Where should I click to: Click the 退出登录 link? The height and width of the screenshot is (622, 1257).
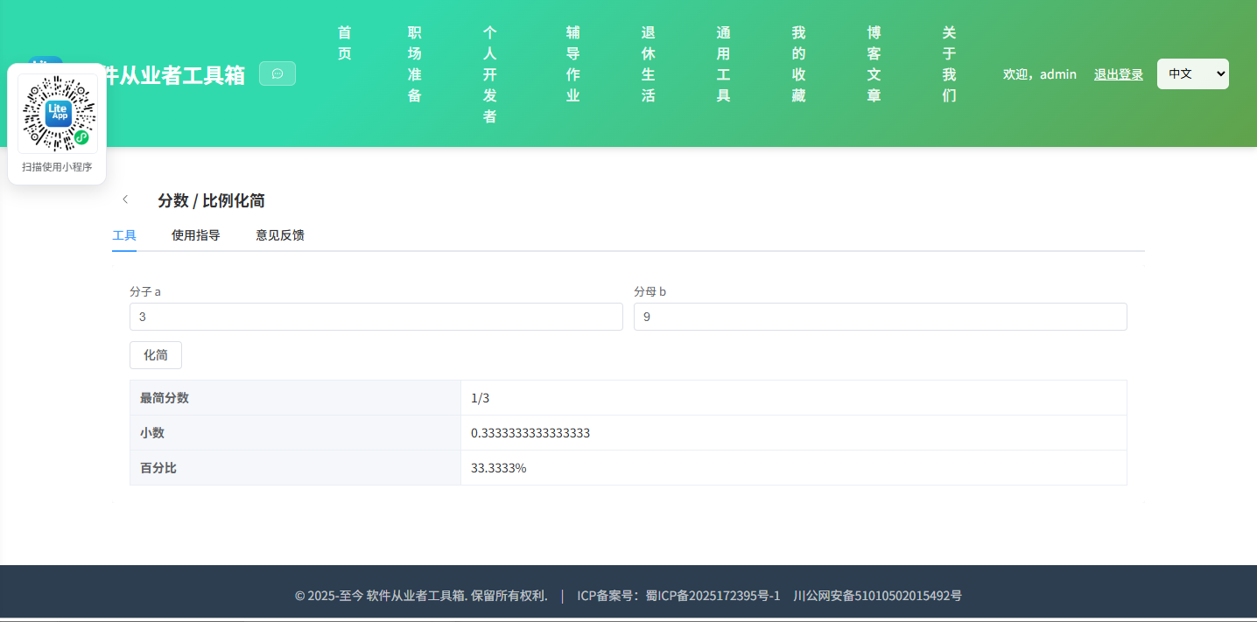pos(1119,74)
